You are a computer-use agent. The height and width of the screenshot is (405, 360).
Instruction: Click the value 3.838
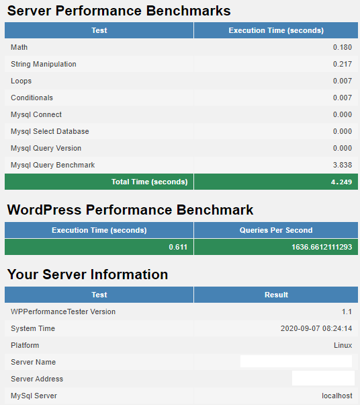coord(343,165)
